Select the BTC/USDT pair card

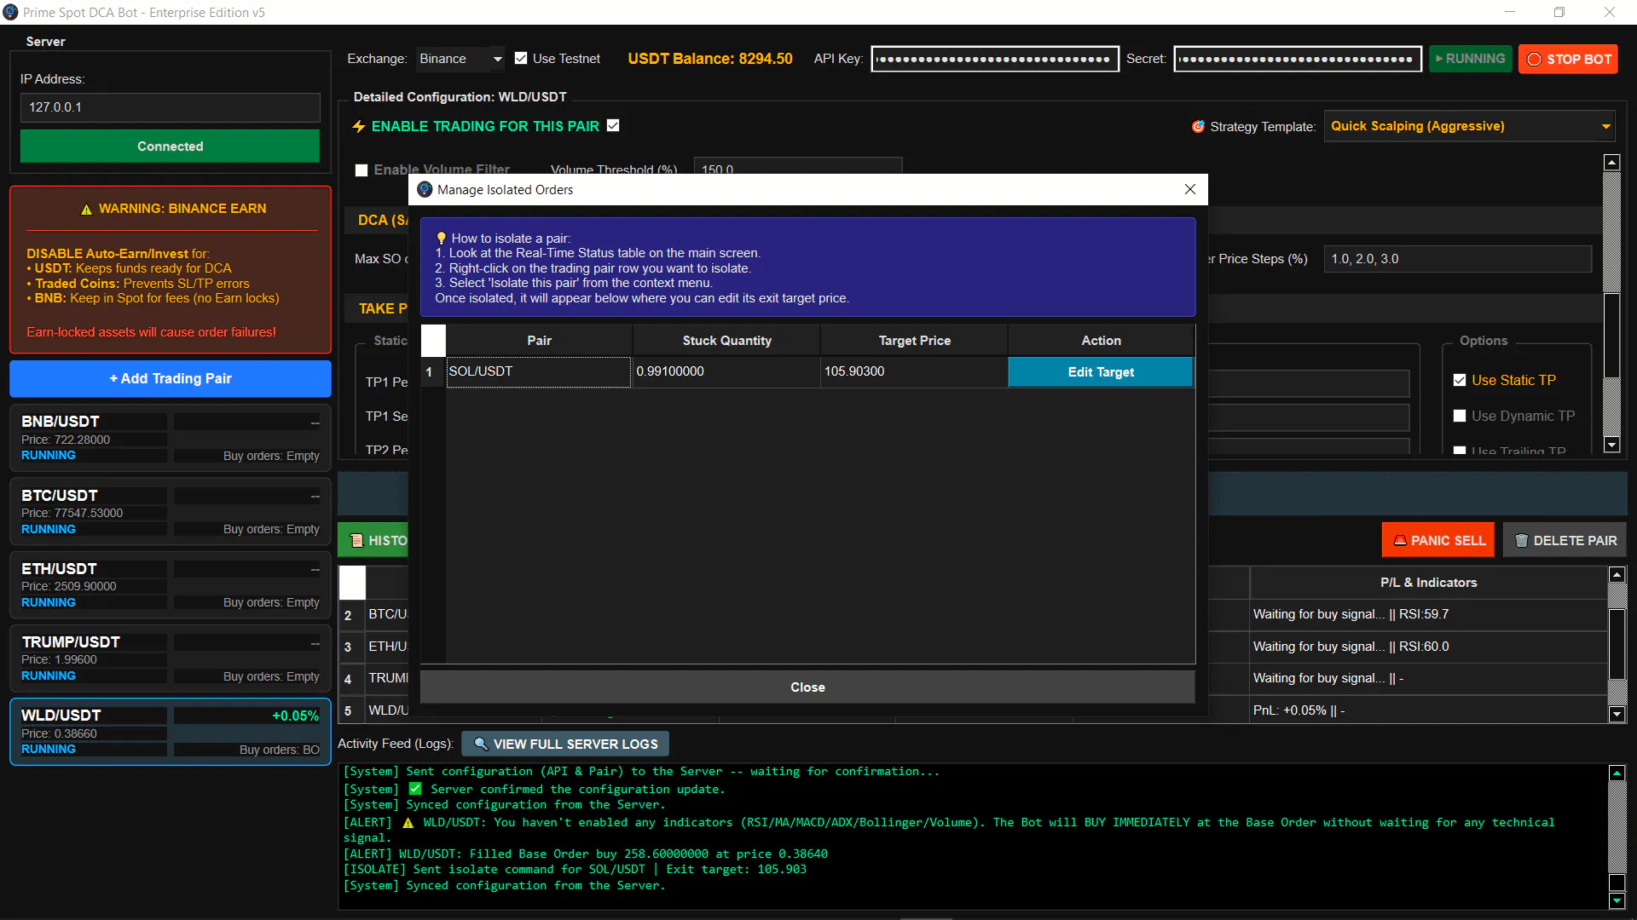tap(170, 512)
